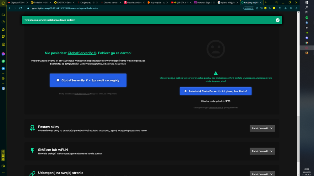Image resolution: width=314 pixels, height=176 pixels.
Task: Dismiss the green vote success notification
Action: [277, 20]
